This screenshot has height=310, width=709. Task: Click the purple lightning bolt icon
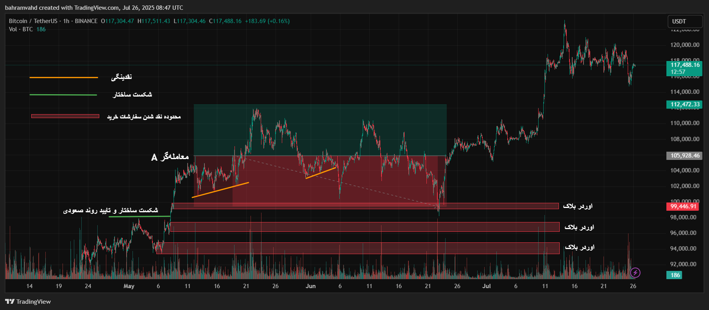635,272
